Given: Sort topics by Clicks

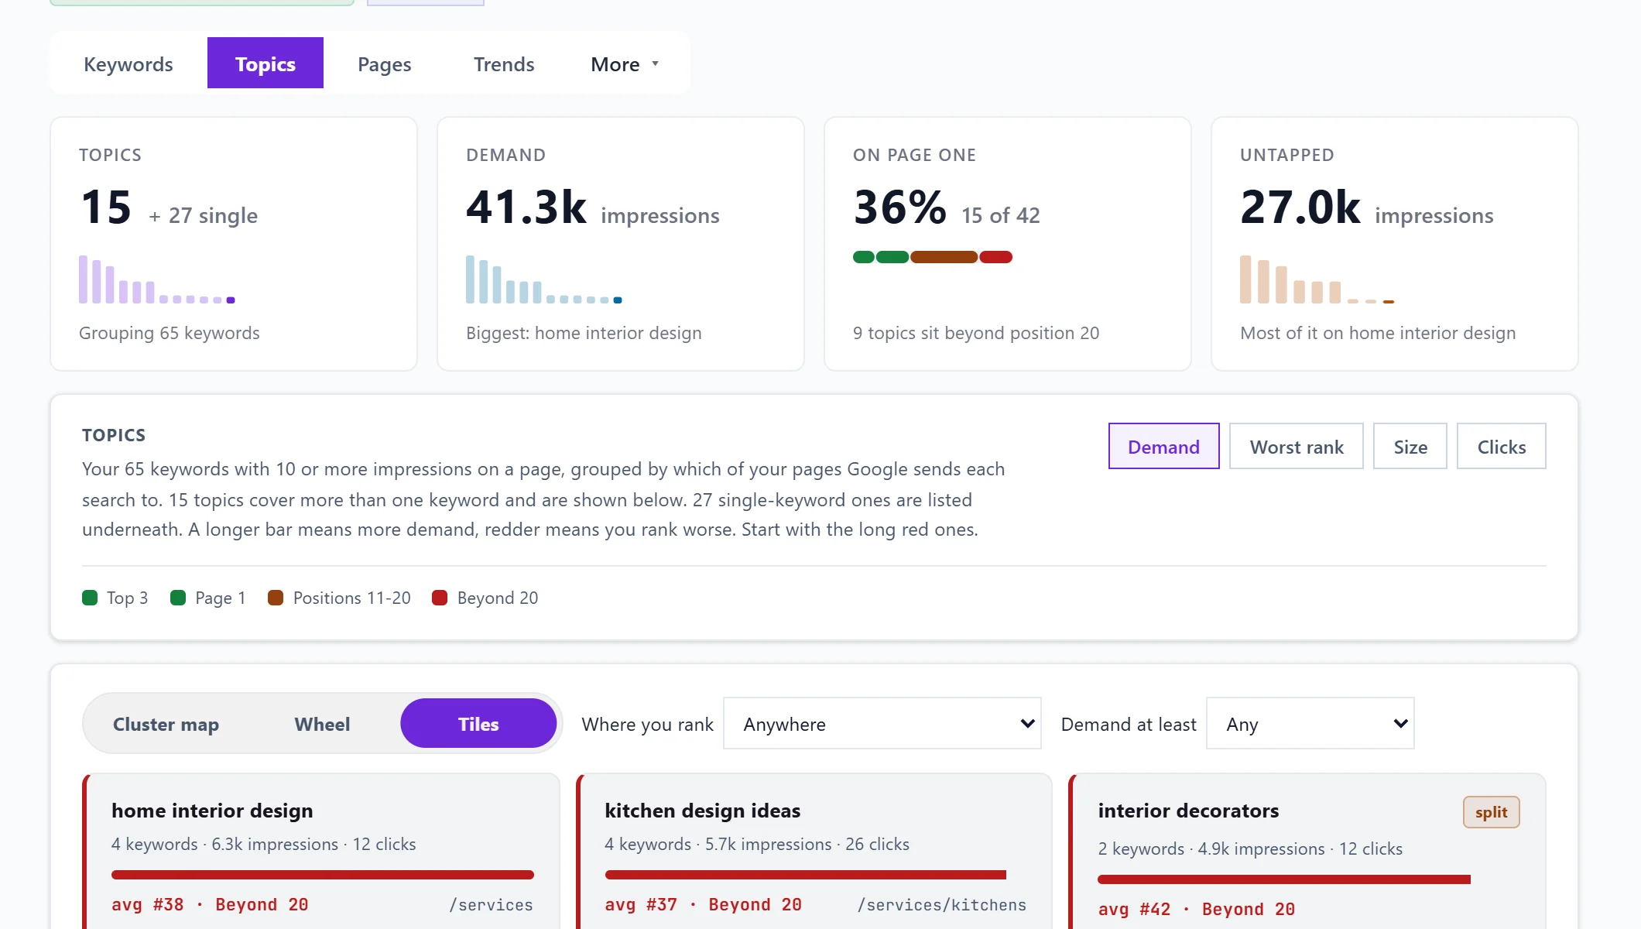Looking at the screenshot, I should coord(1502,446).
